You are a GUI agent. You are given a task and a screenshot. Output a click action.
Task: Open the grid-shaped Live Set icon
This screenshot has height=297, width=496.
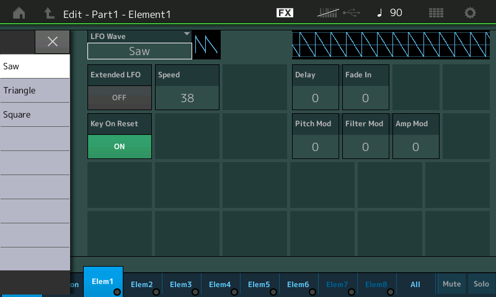click(x=436, y=13)
